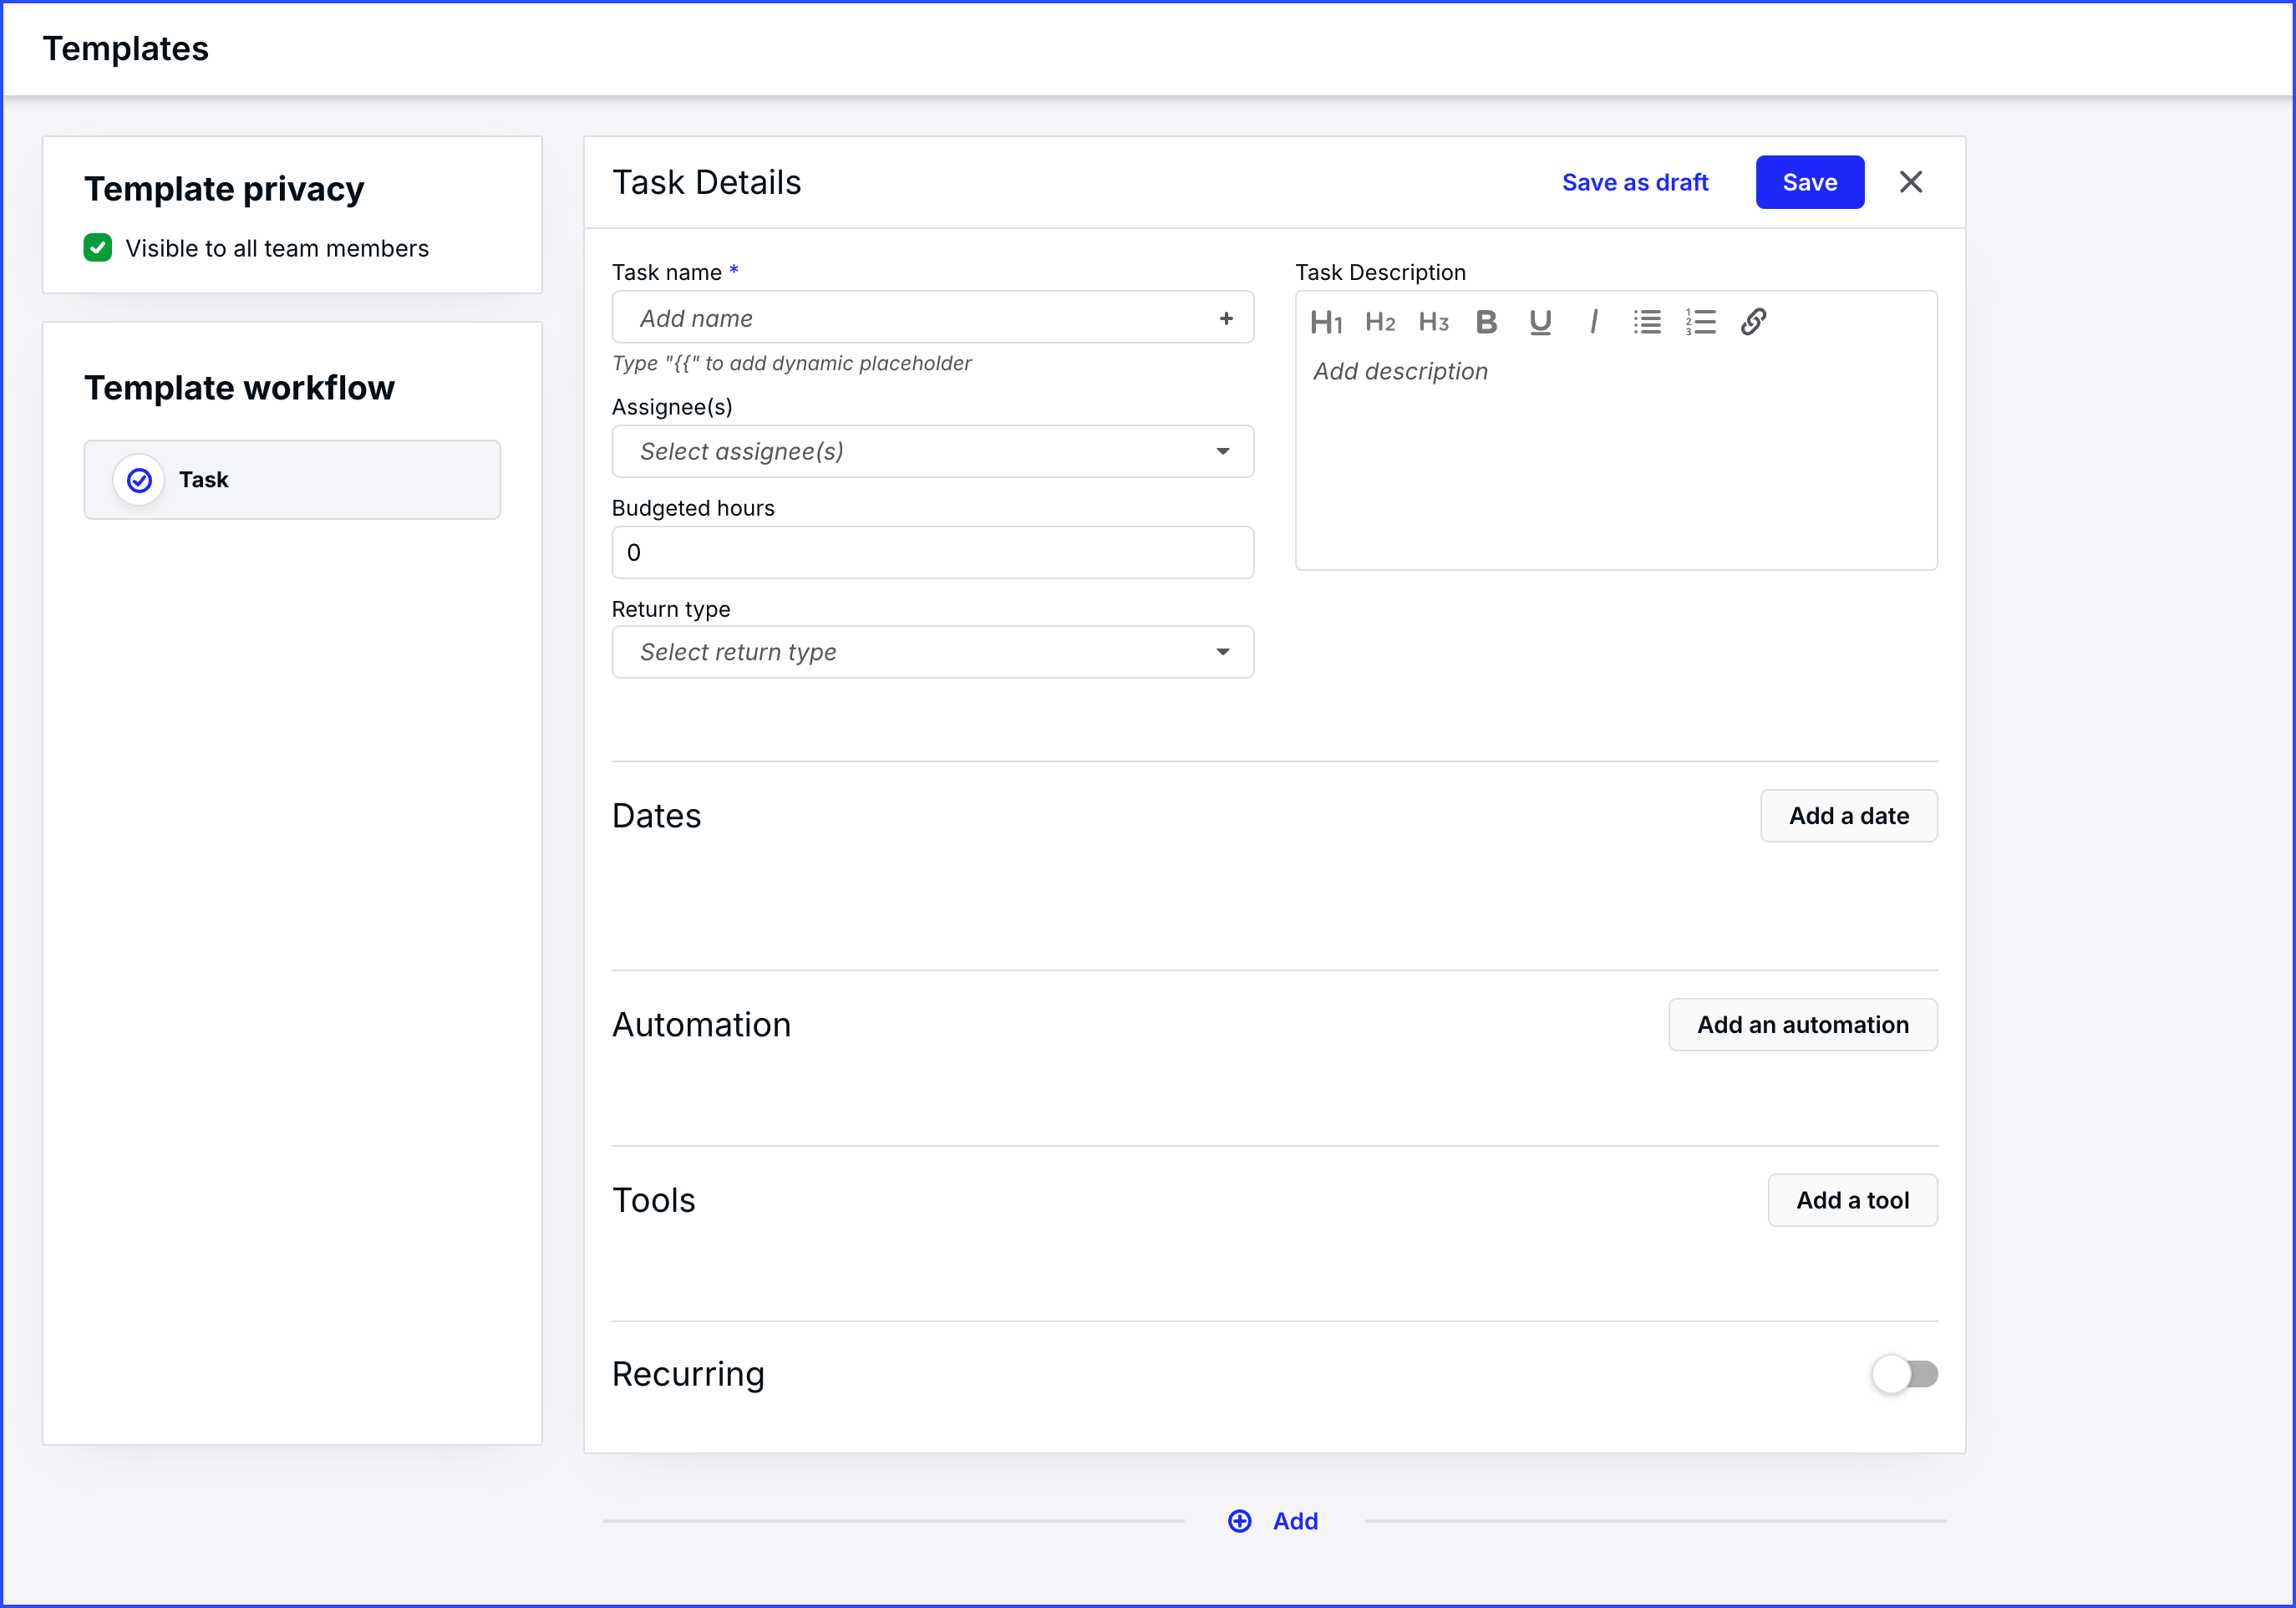Apply Heading 1 formatting in task description
Viewport: 2296px width, 1608px height.
click(1327, 322)
